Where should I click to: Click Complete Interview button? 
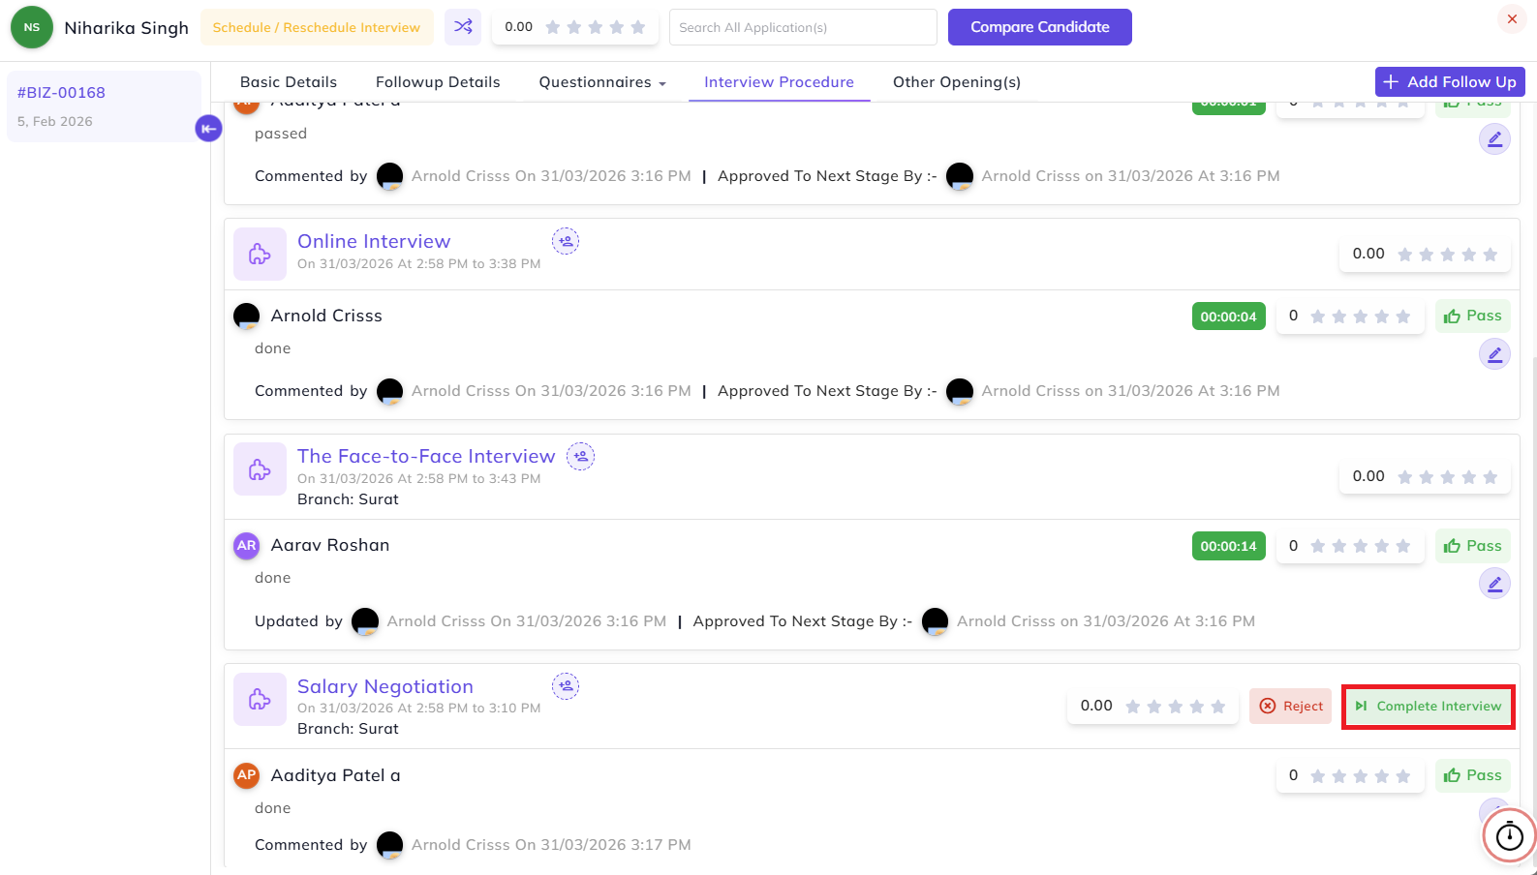pyautogui.click(x=1429, y=706)
